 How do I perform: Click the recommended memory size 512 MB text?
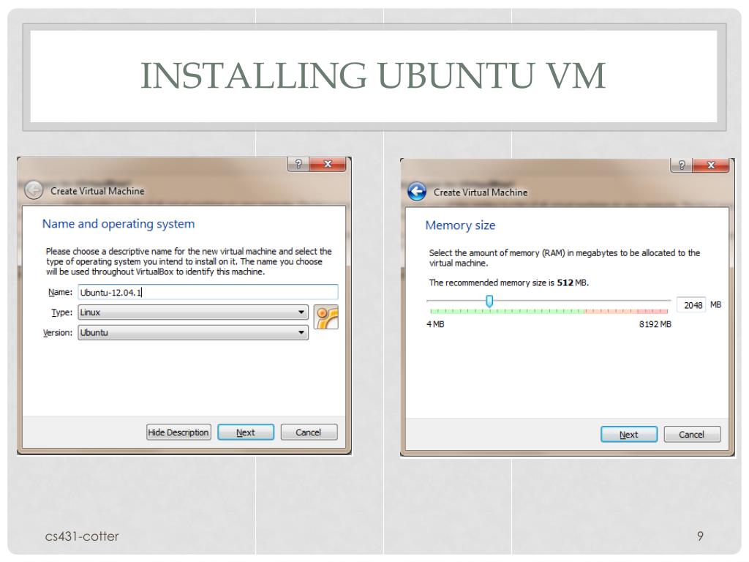[x=509, y=283]
